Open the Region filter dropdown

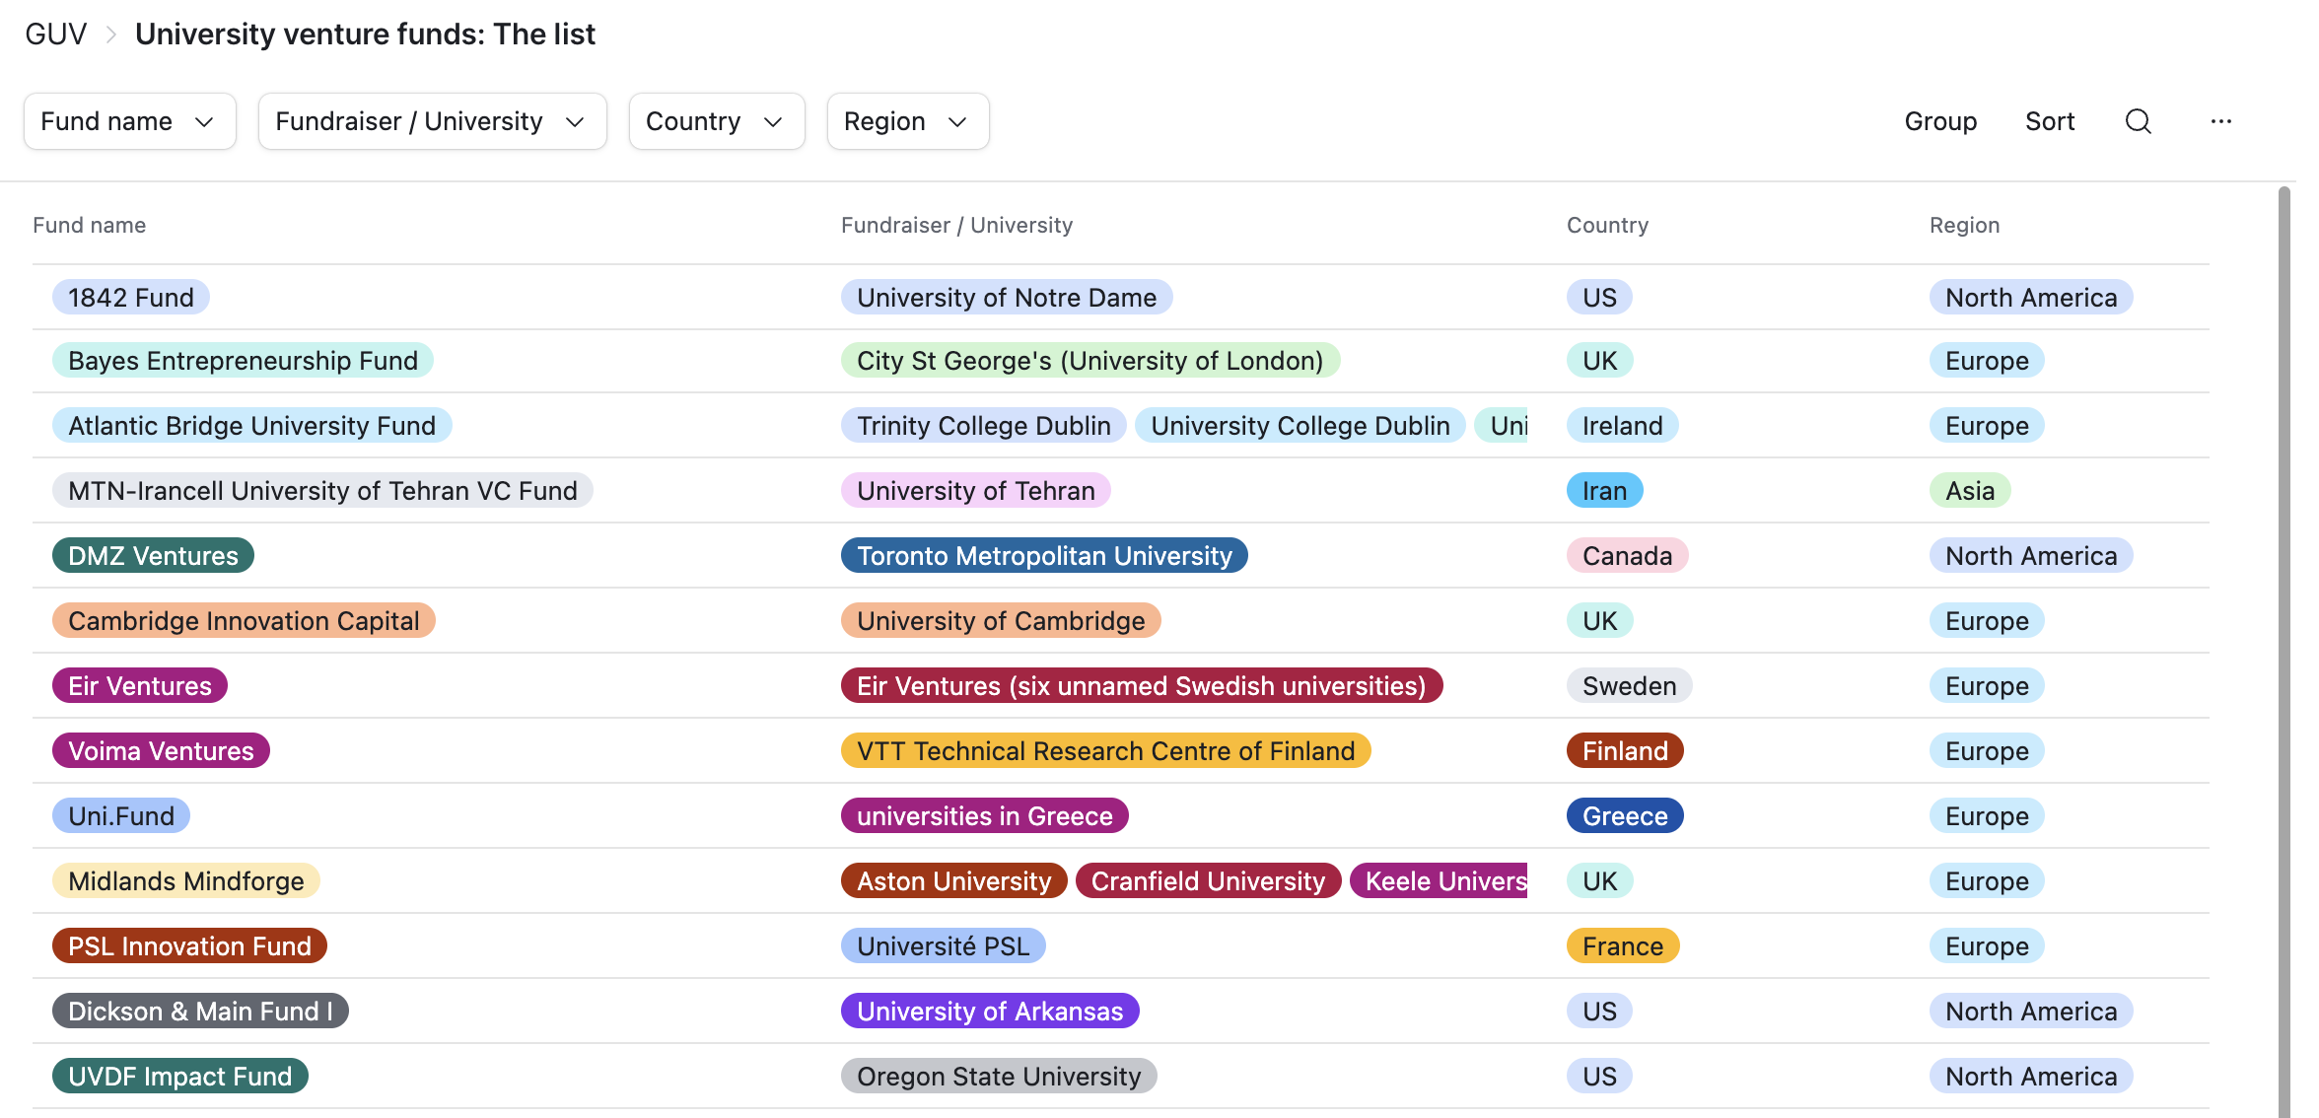pyautogui.click(x=906, y=121)
